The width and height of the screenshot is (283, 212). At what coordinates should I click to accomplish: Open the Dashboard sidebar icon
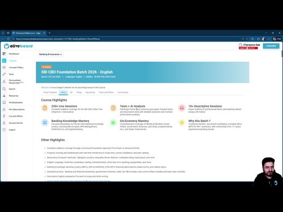(x=4, y=54)
